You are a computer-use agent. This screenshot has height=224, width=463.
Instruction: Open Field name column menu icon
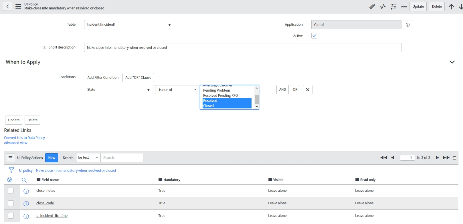pos(38,179)
